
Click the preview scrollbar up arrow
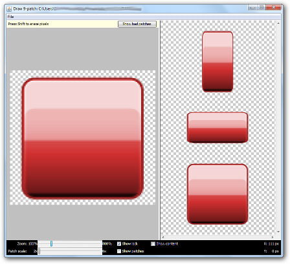point(278,23)
